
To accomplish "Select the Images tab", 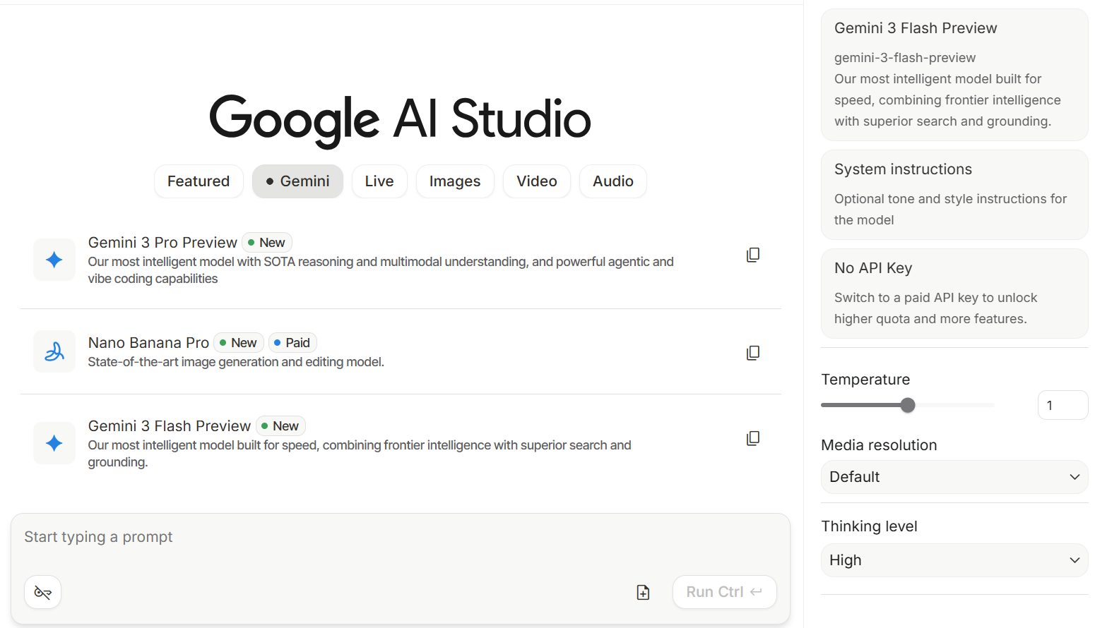I will (454, 181).
